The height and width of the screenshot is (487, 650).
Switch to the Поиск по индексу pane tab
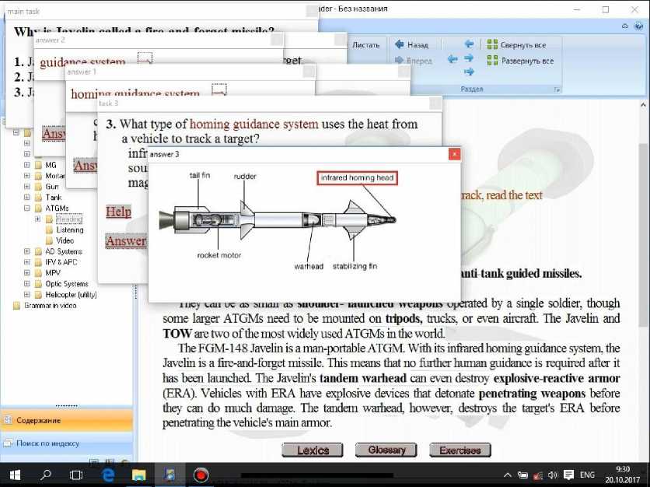[66, 443]
